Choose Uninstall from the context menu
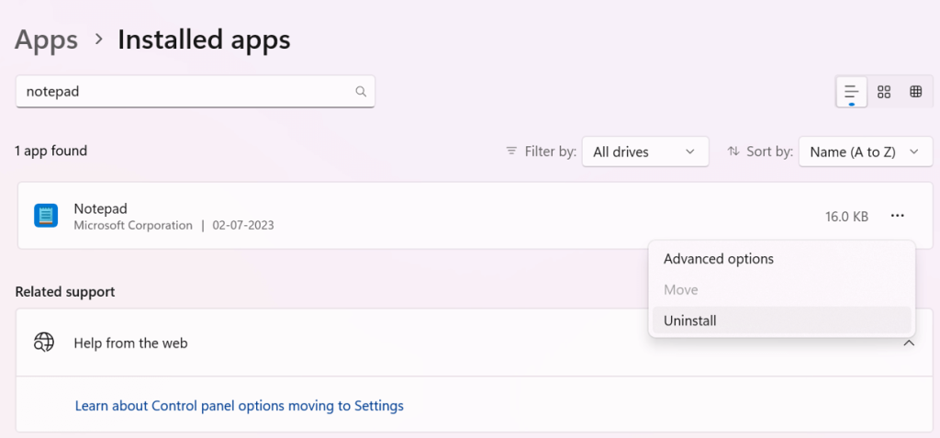This screenshot has width=940, height=438. tap(689, 320)
